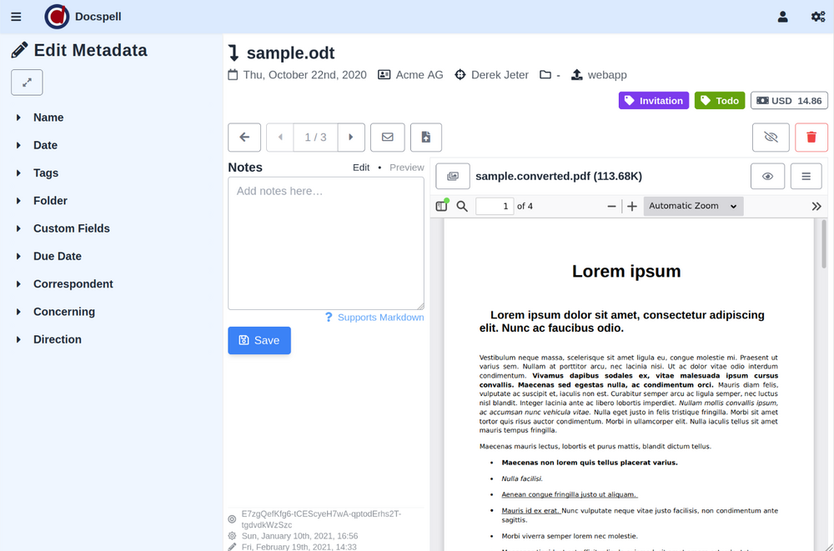Image resolution: width=834 pixels, height=551 pixels.
Task: Click the notes text area
Action: 325,242
